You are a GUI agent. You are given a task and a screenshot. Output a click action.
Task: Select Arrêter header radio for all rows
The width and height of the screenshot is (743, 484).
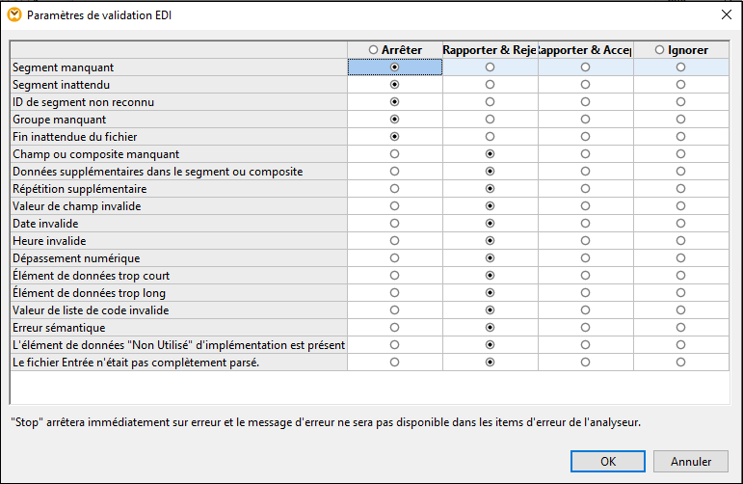[373, 50]
